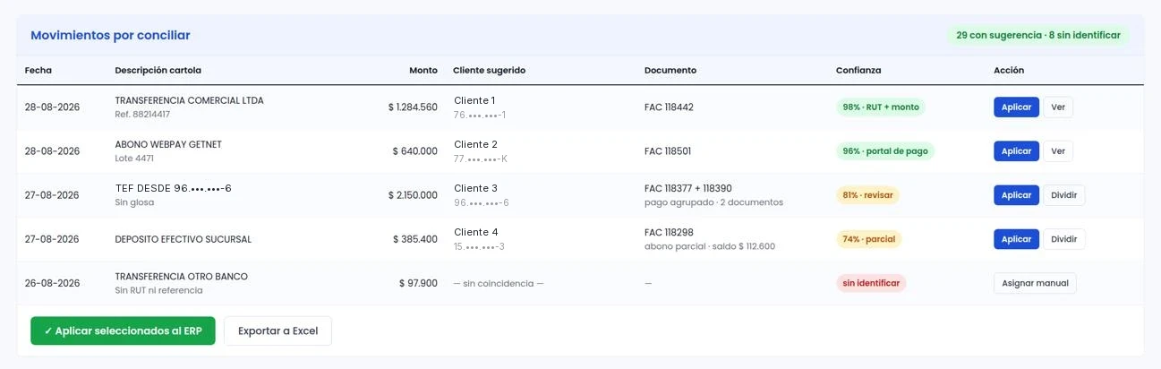This screenshot has height=369, width=1161.
Task: Click the Ref. 88214417 reference text
Action: coord(142,115)
